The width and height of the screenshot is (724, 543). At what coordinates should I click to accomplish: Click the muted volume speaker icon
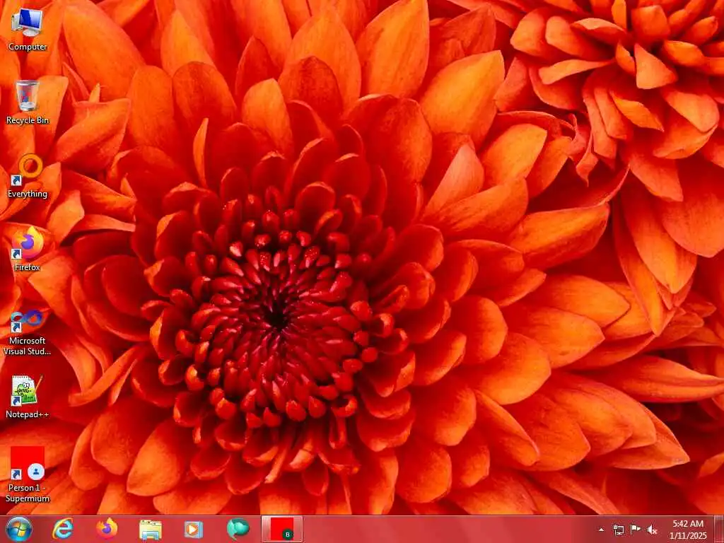[x=652, y=530]
